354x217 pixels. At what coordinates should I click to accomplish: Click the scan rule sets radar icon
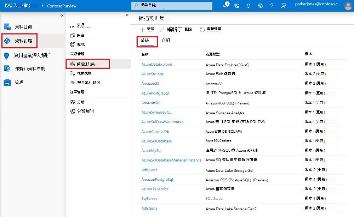click(73, 64)
